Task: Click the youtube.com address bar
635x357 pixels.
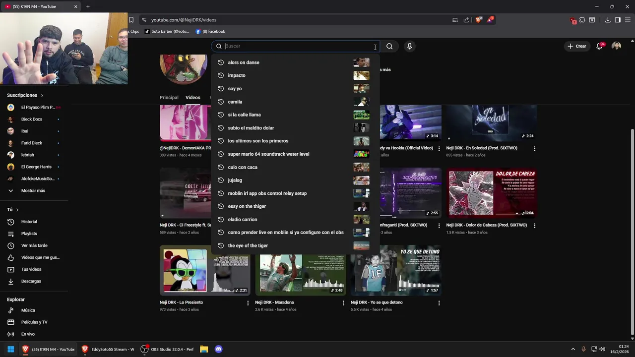Action: click(298, 20)
